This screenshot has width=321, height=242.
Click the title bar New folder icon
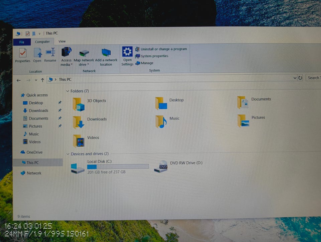point(34,33)
